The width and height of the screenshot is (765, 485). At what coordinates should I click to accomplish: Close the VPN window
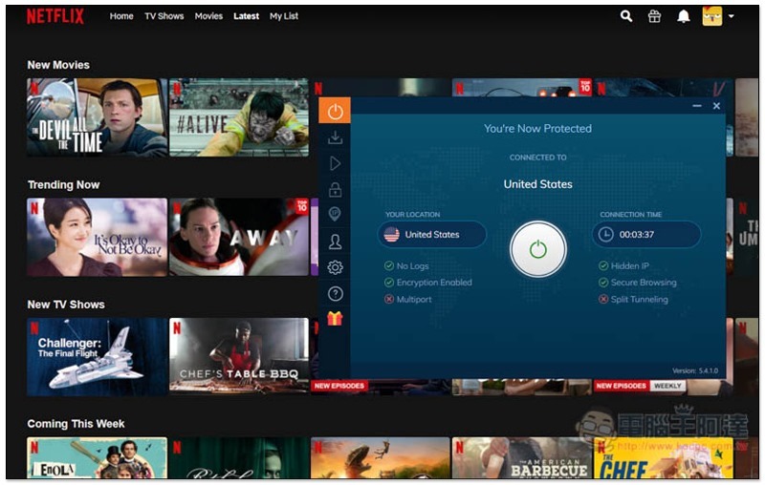pos(716,106)
